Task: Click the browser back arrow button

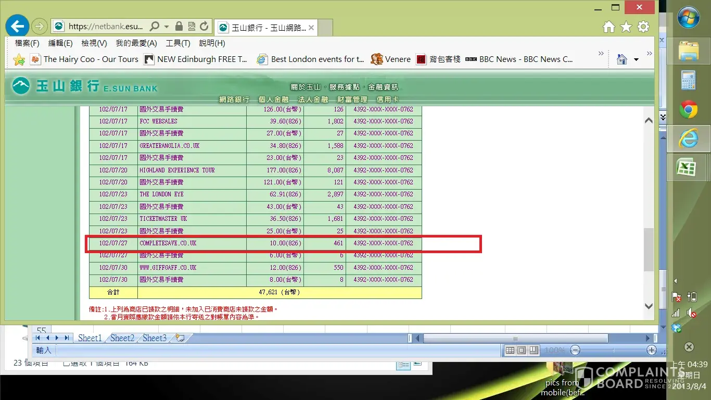Action: (x=18, y=26)
